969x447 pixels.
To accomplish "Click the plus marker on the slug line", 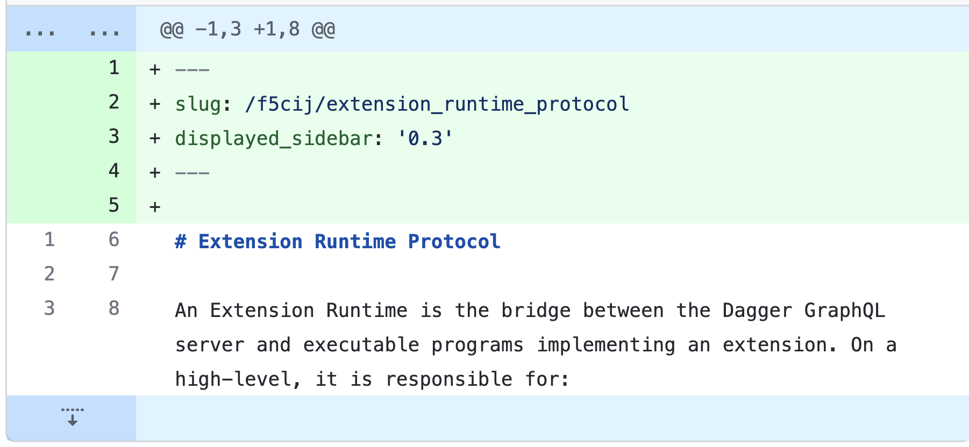I will click(x=155, y=104).
